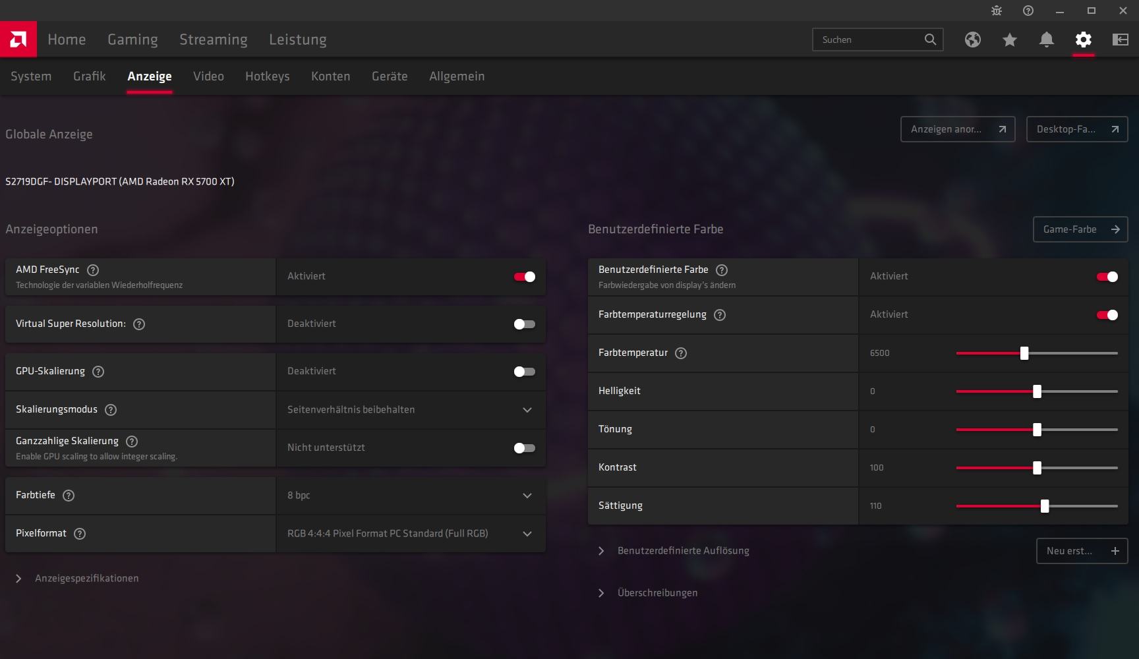Click the Tönung slider handle

point(1037,430)
